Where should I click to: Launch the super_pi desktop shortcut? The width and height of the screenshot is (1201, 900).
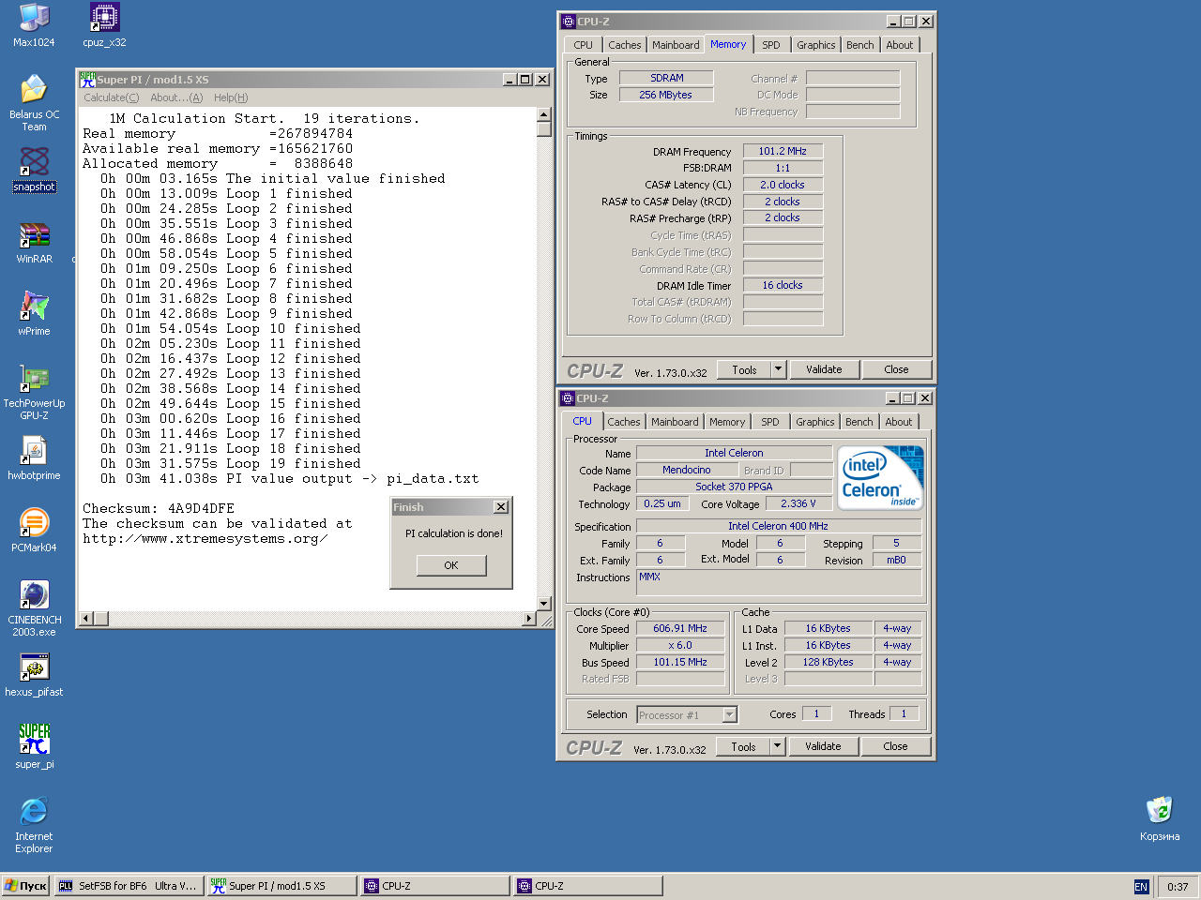coord(34,747)
